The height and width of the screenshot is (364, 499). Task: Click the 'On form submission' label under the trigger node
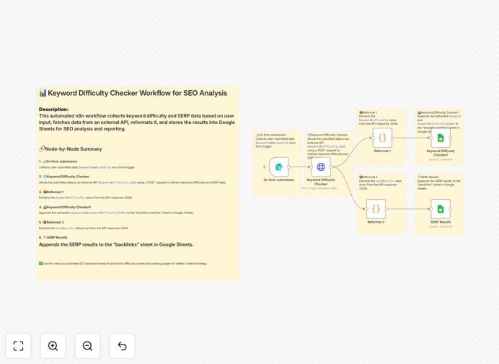[x=279, y=179]
